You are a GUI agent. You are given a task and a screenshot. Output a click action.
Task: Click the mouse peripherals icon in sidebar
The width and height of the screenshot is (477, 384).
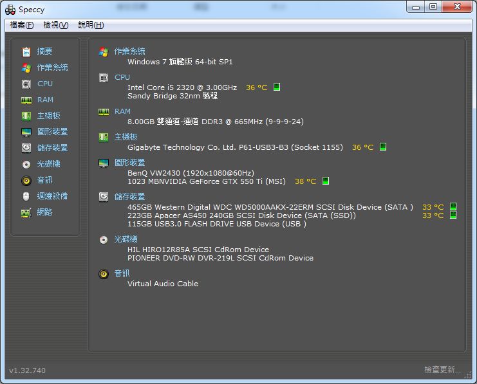coord(26,196)
